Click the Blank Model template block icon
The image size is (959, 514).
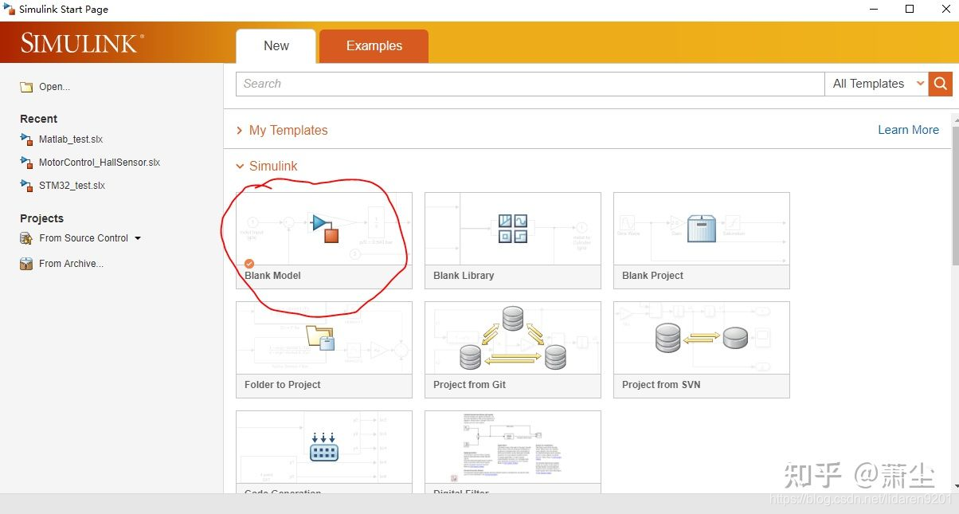tap(326, 228)
